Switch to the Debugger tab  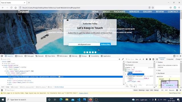(x=29, y=56)
